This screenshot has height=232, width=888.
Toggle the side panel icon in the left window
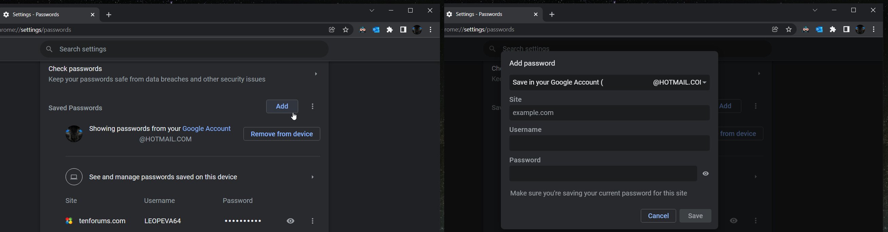coord(403,30)
